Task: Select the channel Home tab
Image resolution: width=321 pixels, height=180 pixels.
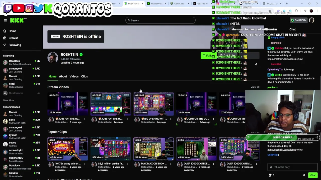Action: click(x=52, y=76)
